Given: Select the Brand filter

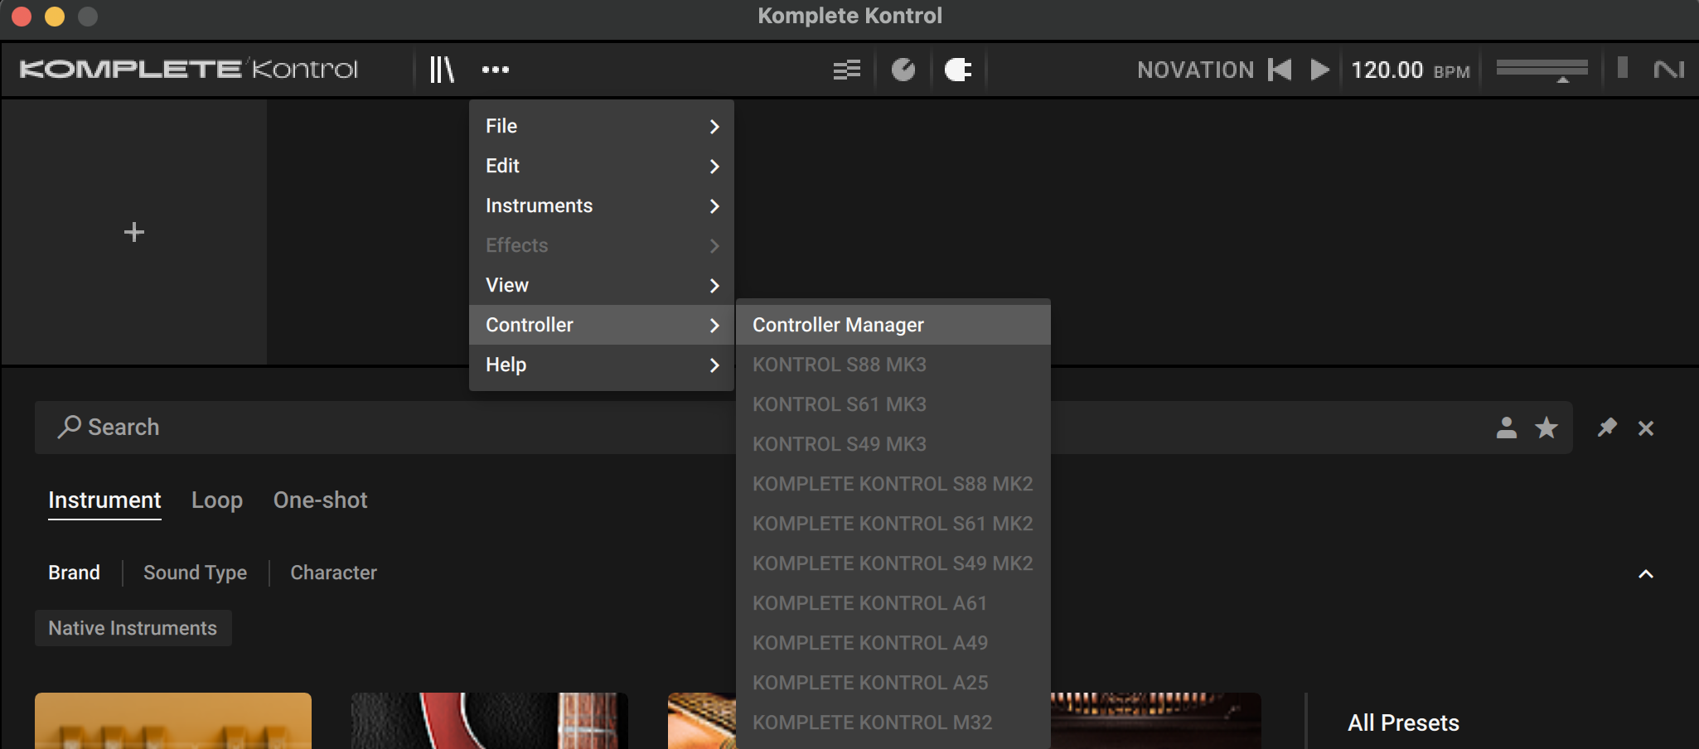Looking at the screenshot, I should (74, 573).
